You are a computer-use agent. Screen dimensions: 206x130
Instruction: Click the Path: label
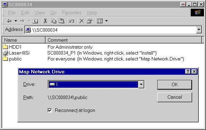click(28, 98)
